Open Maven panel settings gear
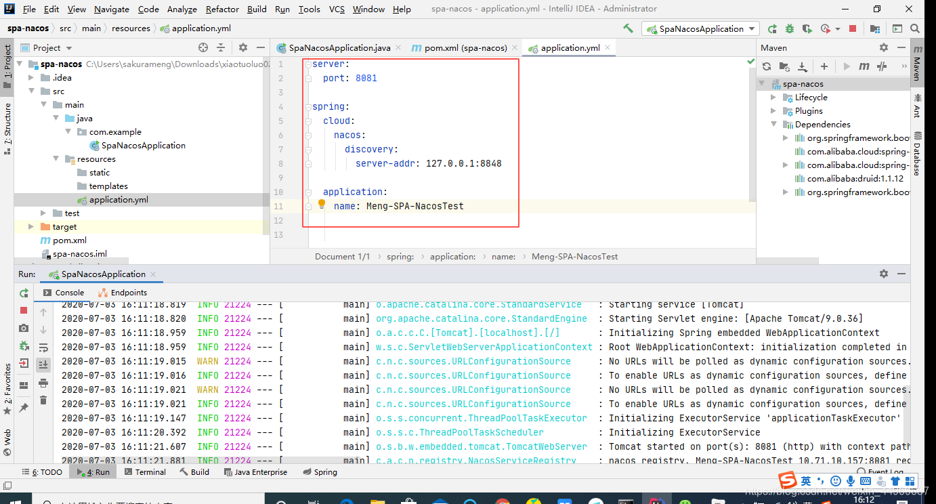Screen dimensions: 936x504 (x=884, y=47)
